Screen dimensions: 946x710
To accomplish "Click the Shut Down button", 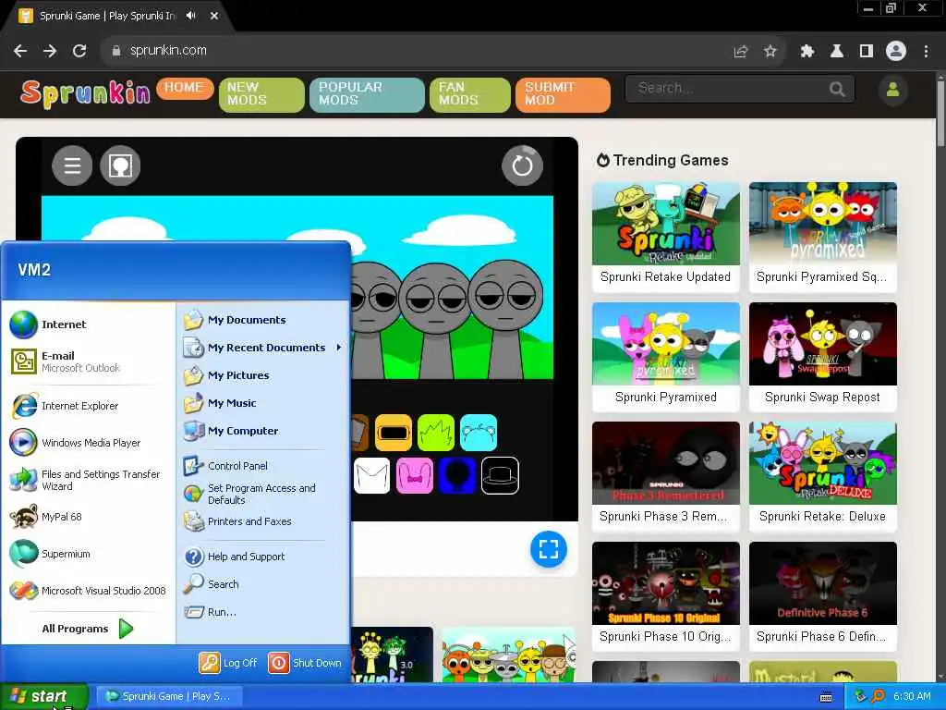I will pyautogui.click(x=305, y=663).
